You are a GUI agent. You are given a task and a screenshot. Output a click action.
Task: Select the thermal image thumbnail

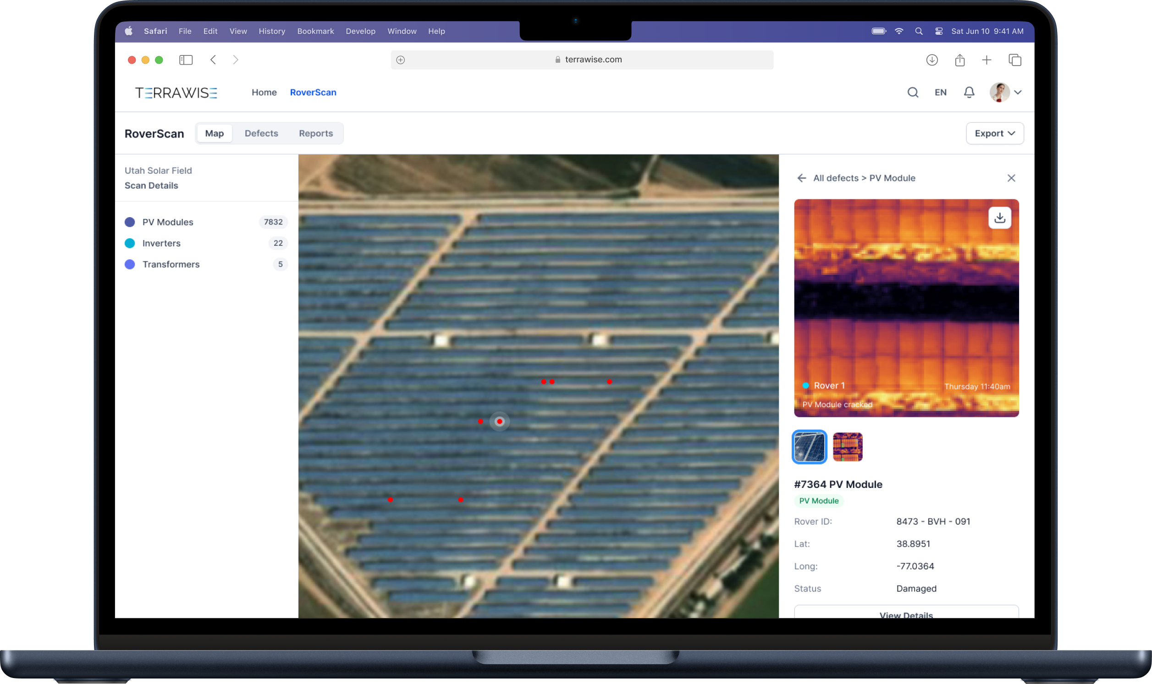(x=847, y=447)
